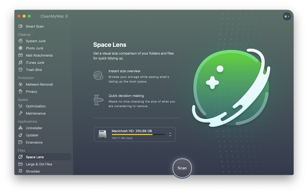
Task: Click the Mail Attachments envelope icon
Action: point(20,55)
